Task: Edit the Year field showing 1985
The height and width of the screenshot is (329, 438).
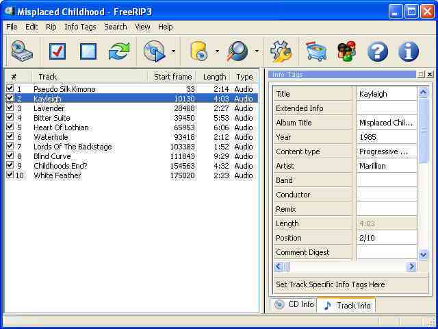Action: click(387, 137)
